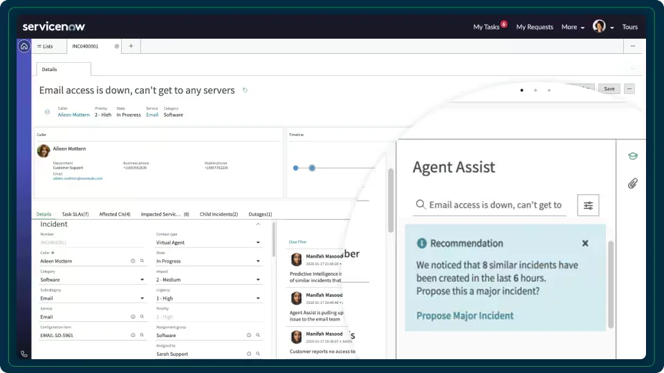Switch to Outages(1) tab
The width and height of the screenshot is (664, 373).
coord(260,214)
